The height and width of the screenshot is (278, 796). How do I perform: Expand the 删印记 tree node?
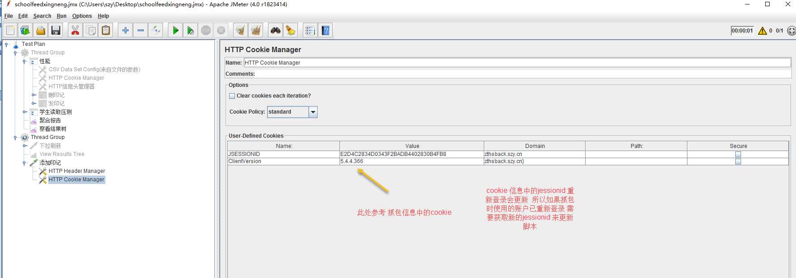[x=34, y=95]
